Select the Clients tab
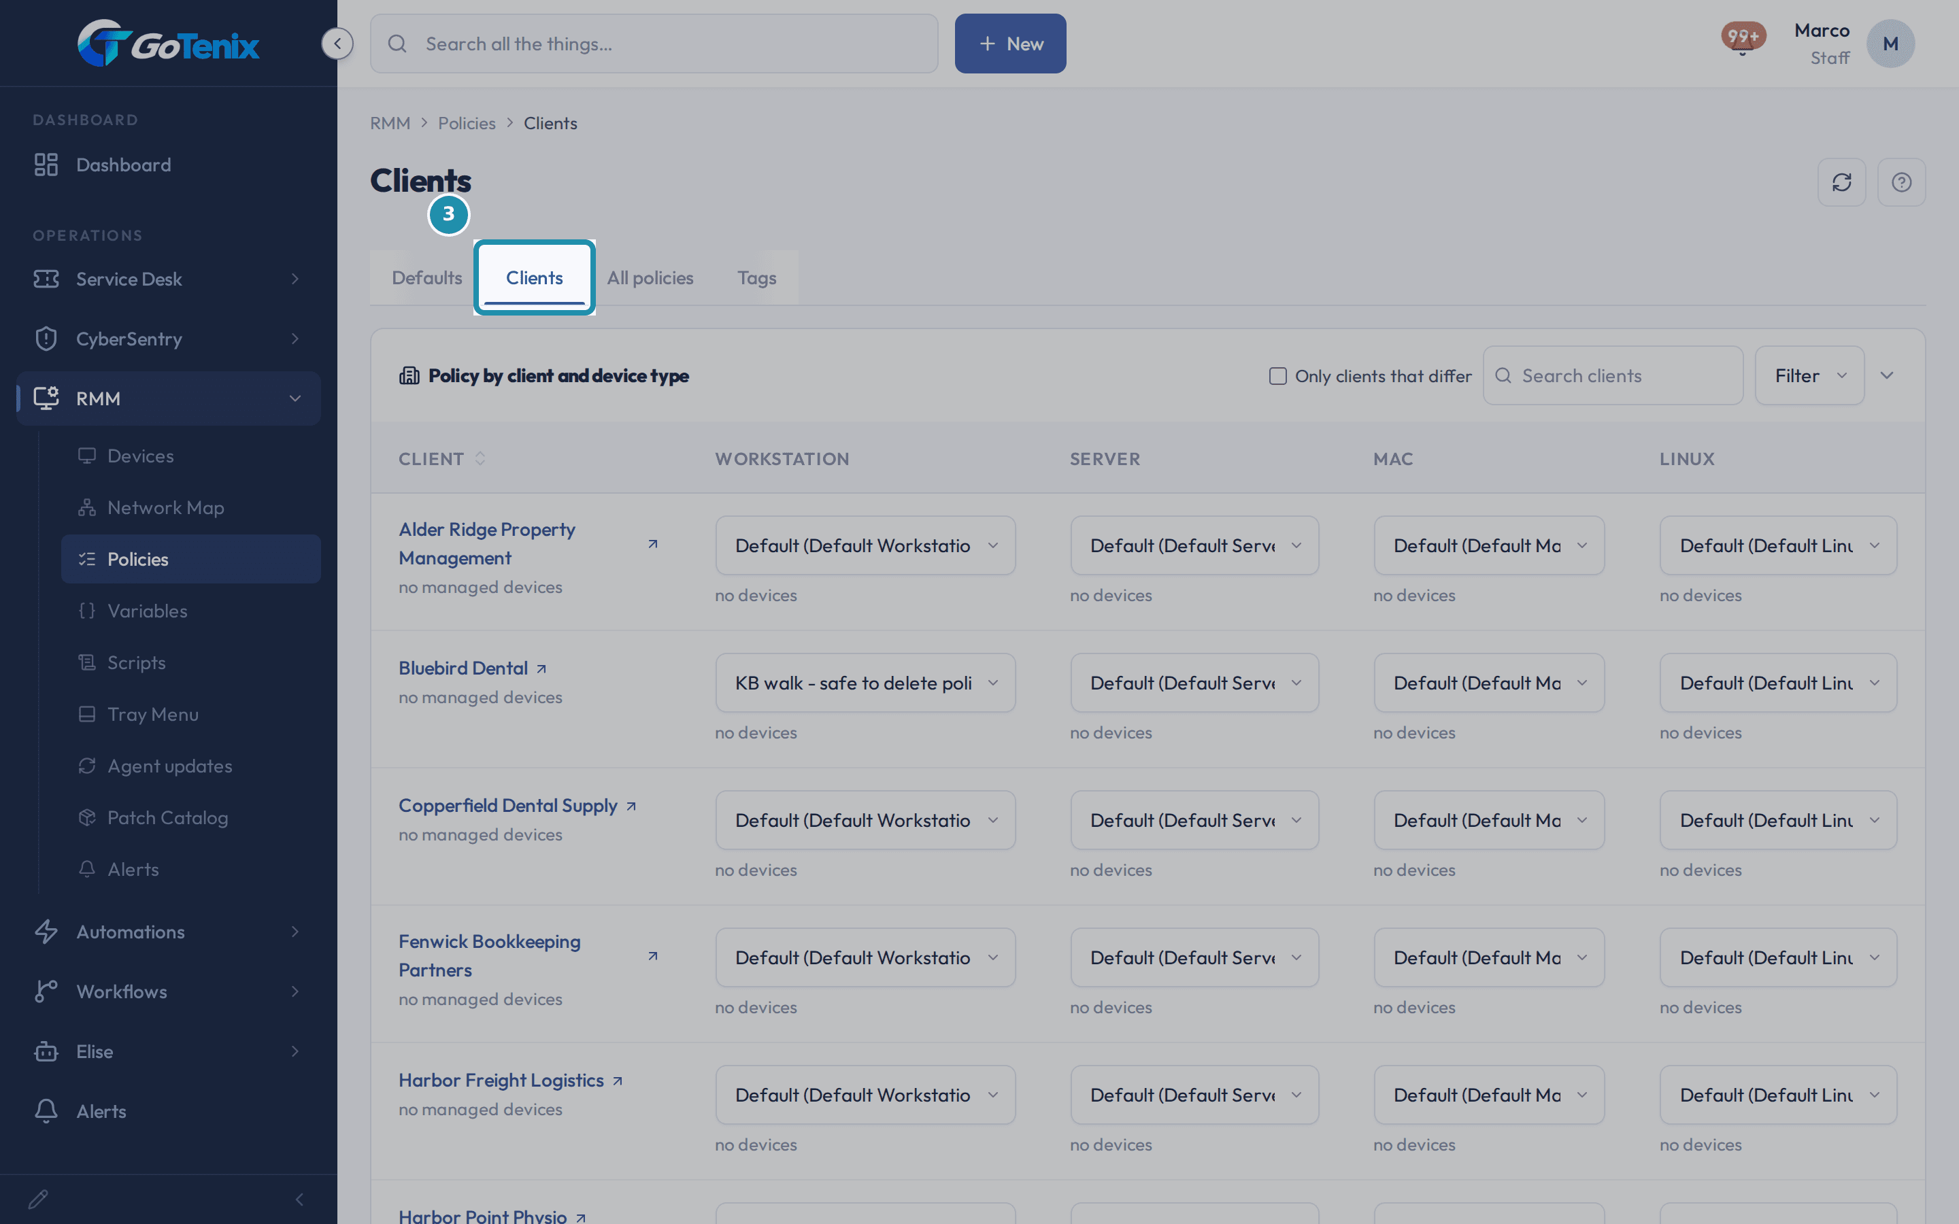 [x=534, y=277]
